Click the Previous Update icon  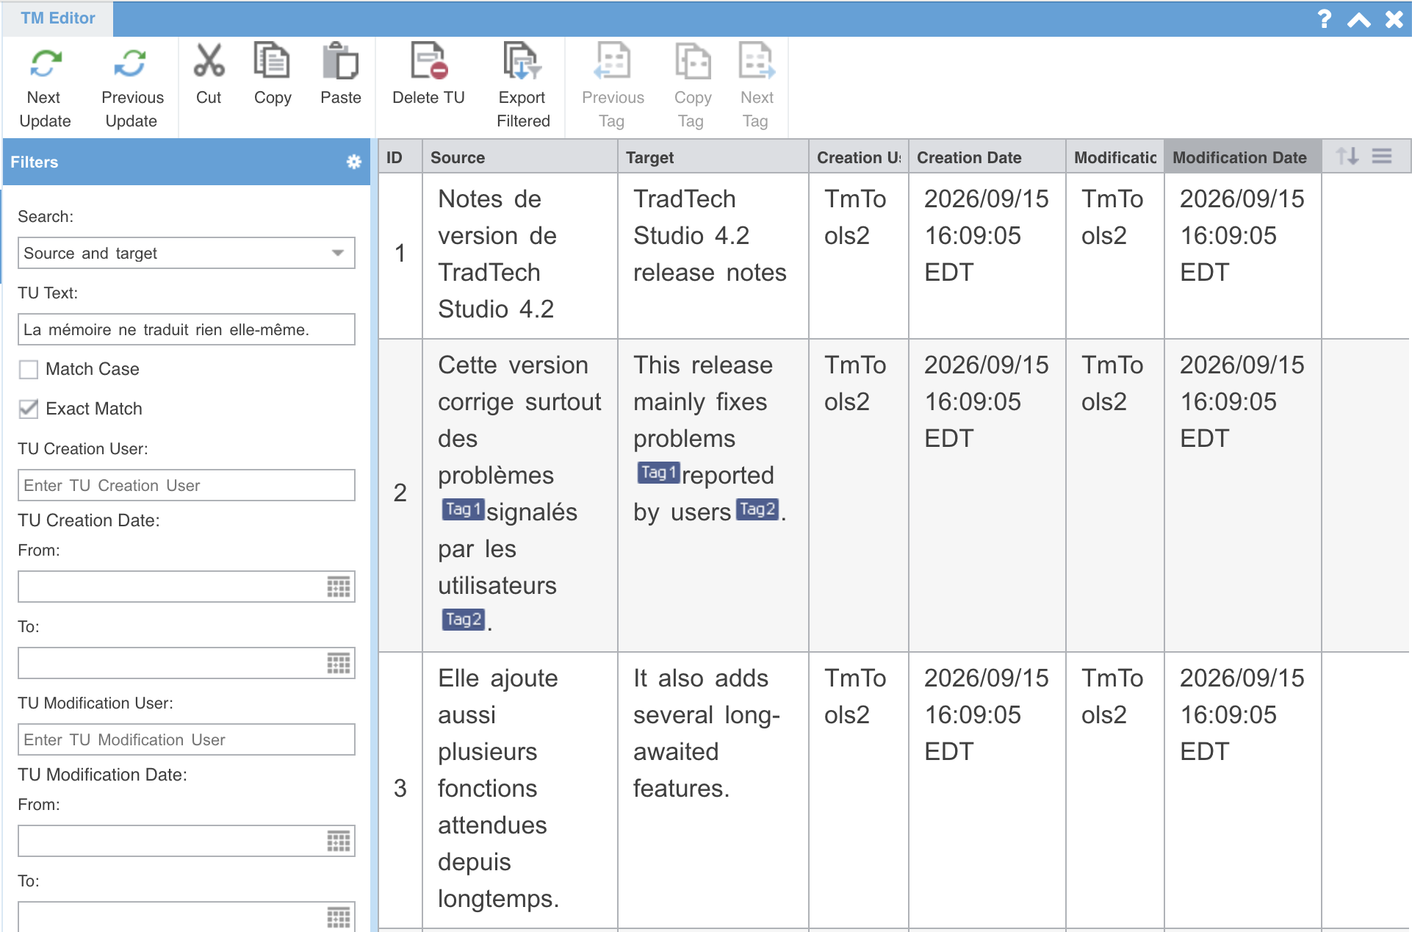tap(131, 63)
